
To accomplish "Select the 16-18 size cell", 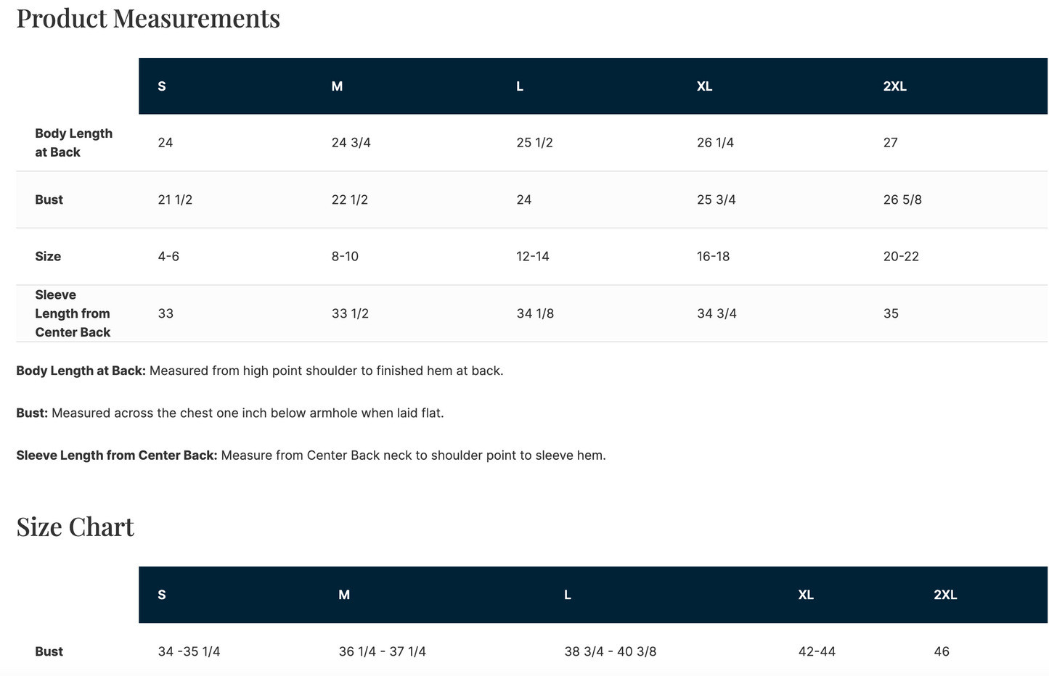I will pyautogui.click(x=713, y=257).
